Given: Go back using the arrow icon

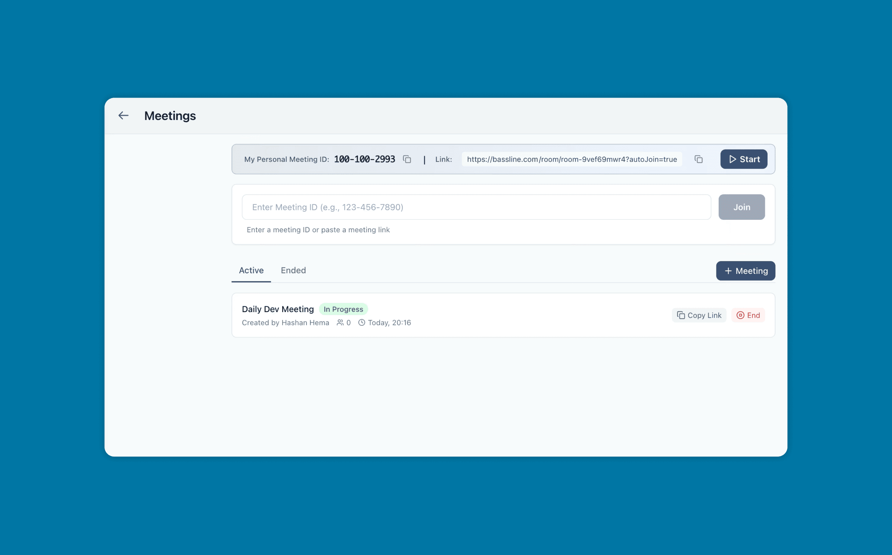Looking at the screenshot, I should pos(123,115).
